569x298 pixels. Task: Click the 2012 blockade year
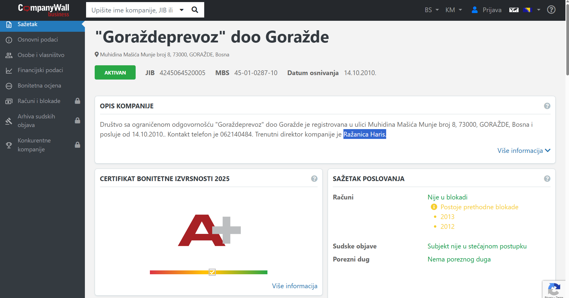pos(447,226)
